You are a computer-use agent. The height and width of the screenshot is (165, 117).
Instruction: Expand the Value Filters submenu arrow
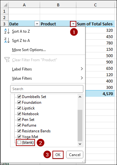click(x=82, y=78)
